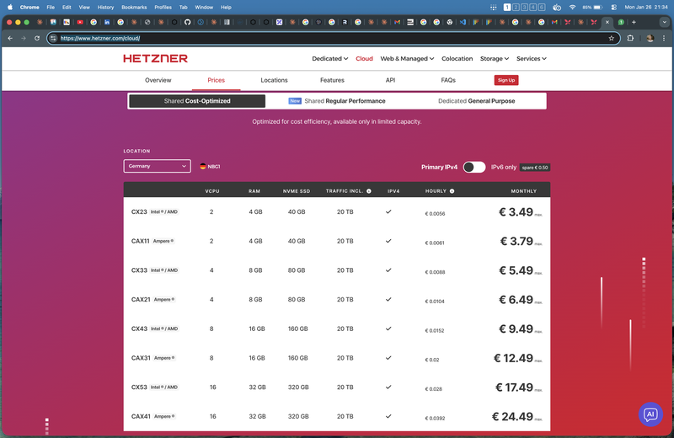Click the Hetzner logo
Image resolution: width=674 pixels, height=438 pixels.
point(156,58)
